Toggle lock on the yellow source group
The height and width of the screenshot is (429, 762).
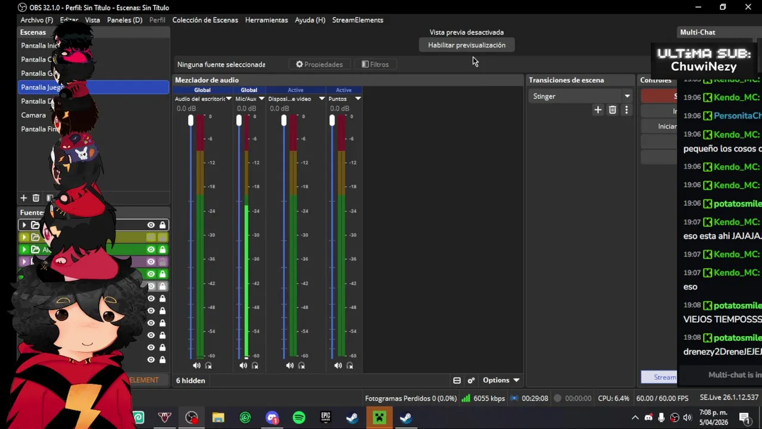pos(162,237)
